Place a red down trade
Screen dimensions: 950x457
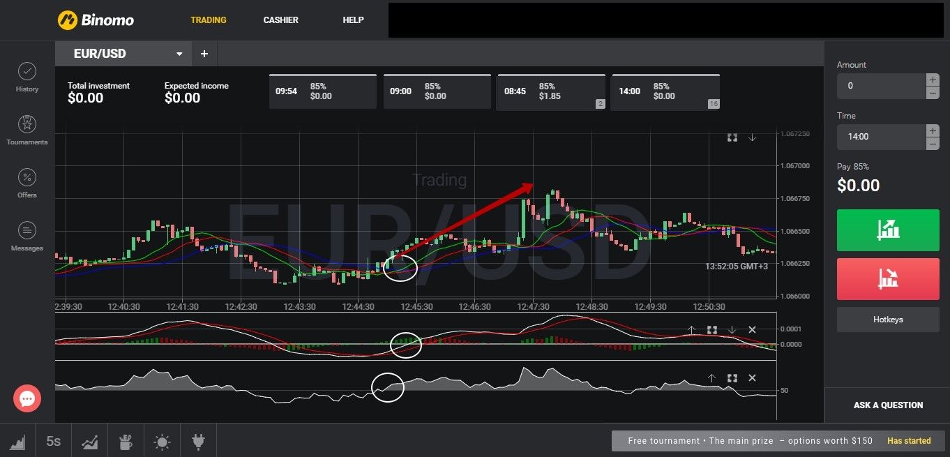(888, 279)
